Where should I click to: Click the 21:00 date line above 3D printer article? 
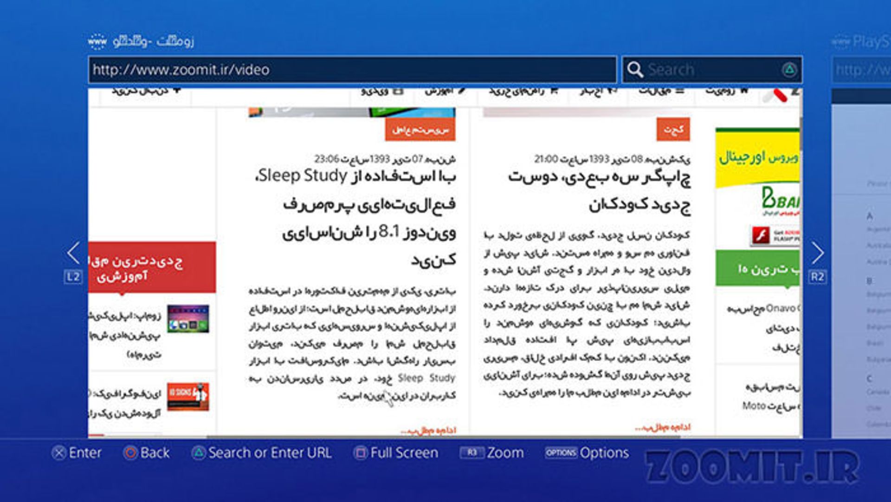click(x=612, y=159)
